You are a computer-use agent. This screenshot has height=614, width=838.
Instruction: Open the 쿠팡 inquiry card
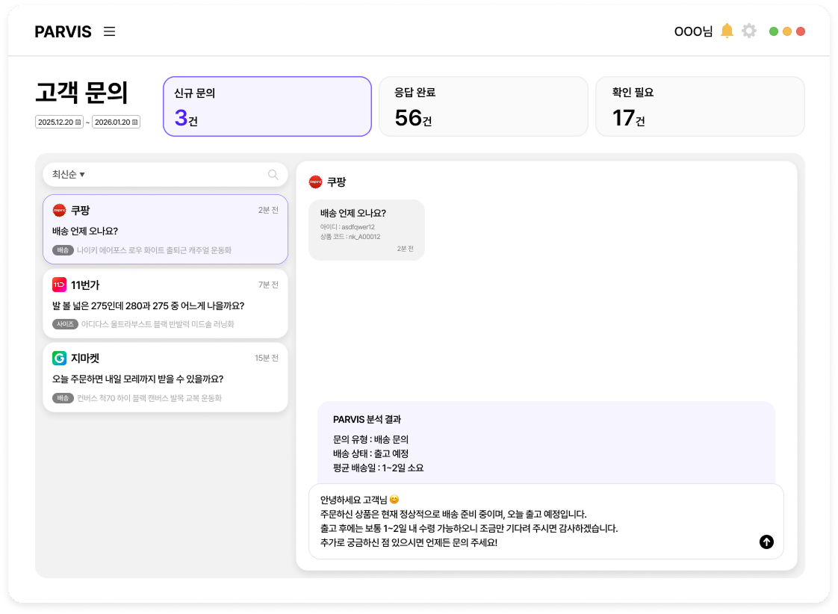pyautogui.click(x=166, y=229)
